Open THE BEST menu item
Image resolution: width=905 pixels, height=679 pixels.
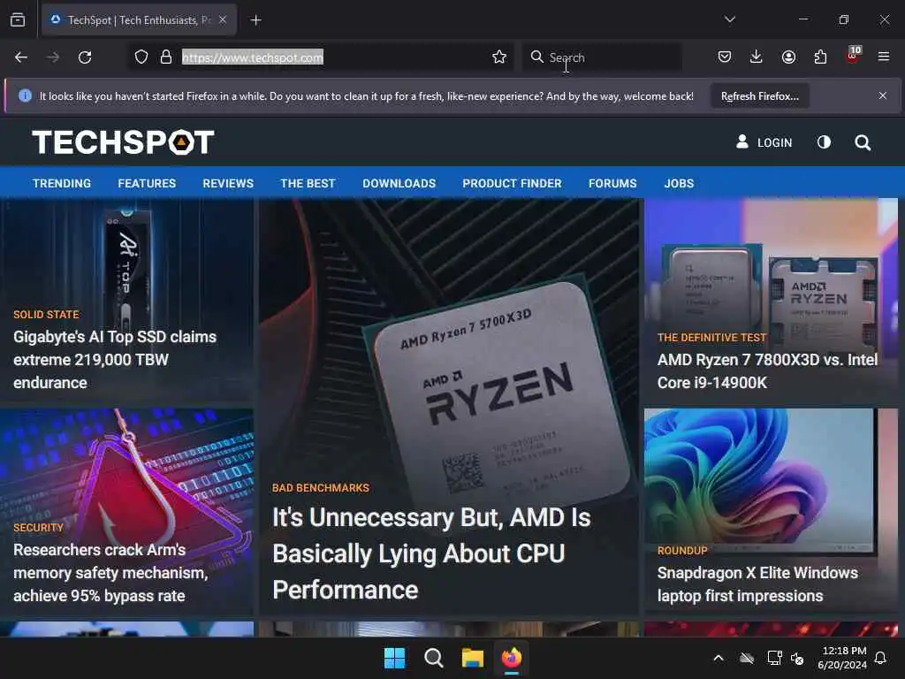(308, 184)
